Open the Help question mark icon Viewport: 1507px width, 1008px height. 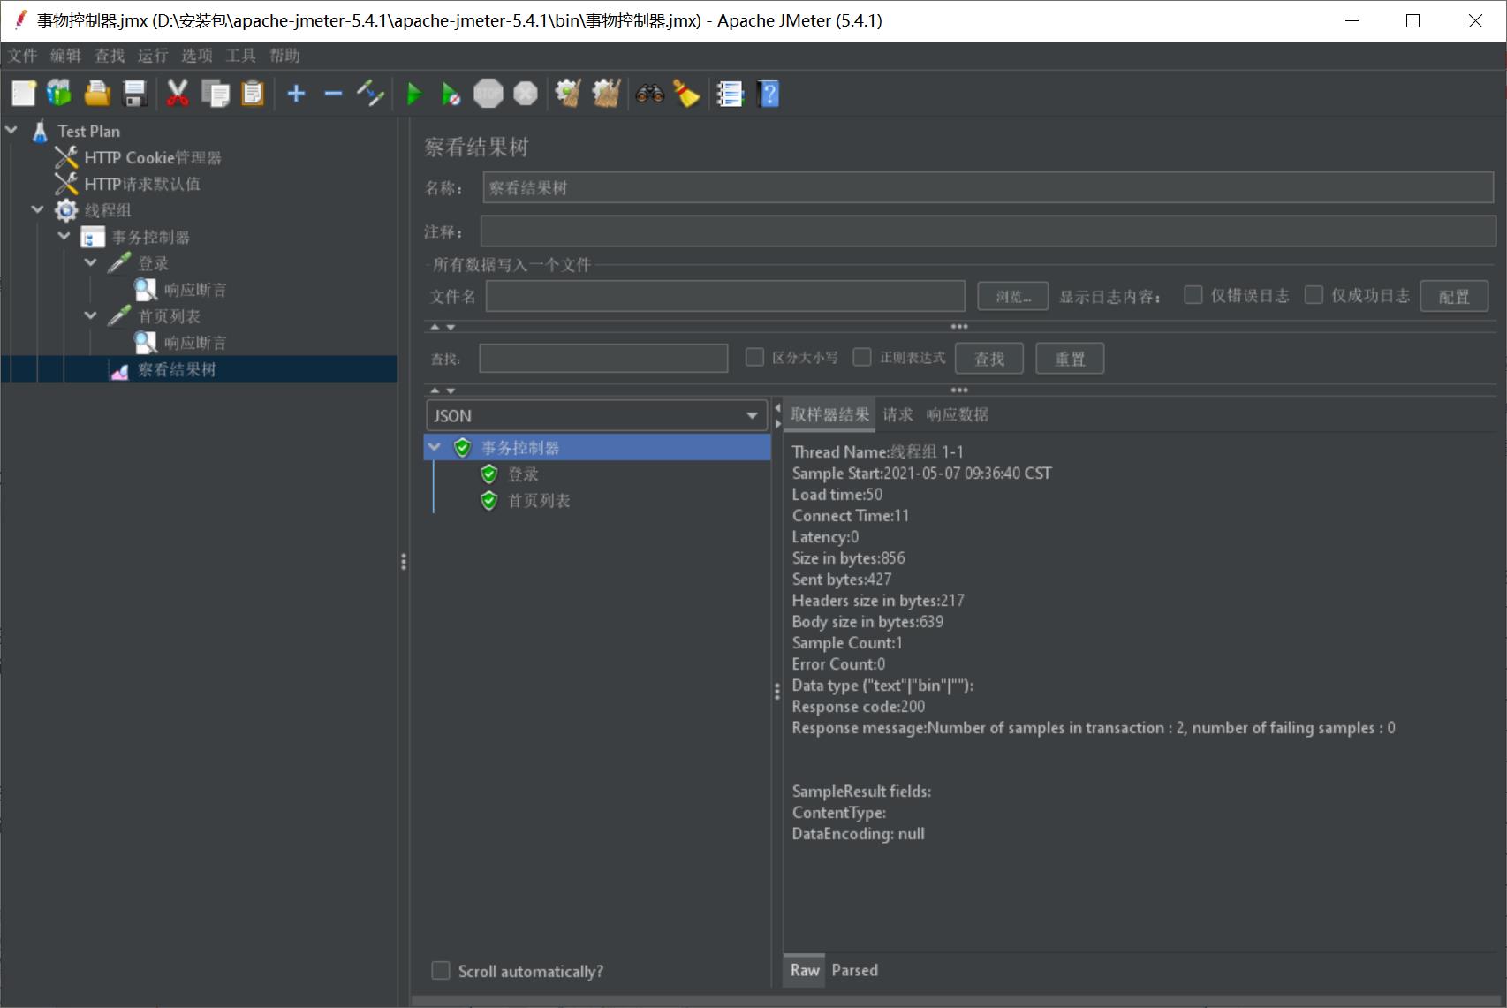(769, 93)
